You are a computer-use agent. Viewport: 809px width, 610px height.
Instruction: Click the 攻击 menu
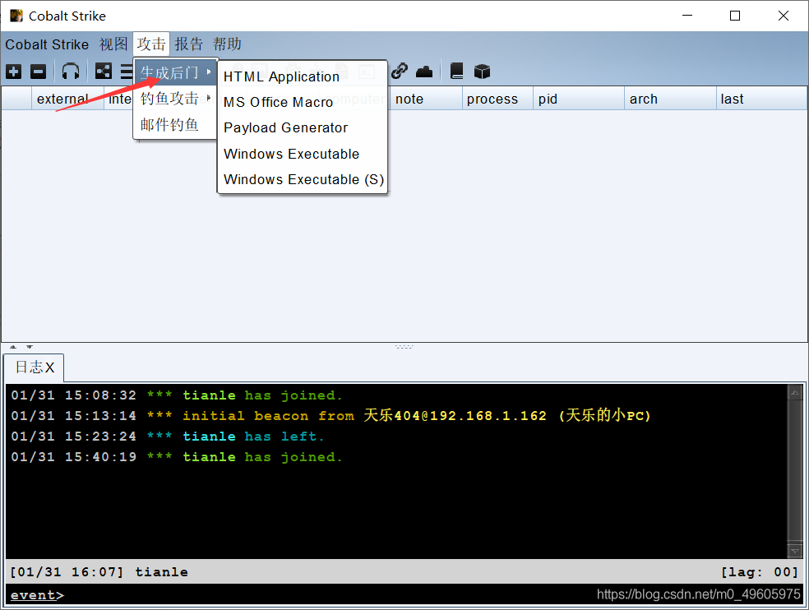pyautogui.click(x=151, y=44)
